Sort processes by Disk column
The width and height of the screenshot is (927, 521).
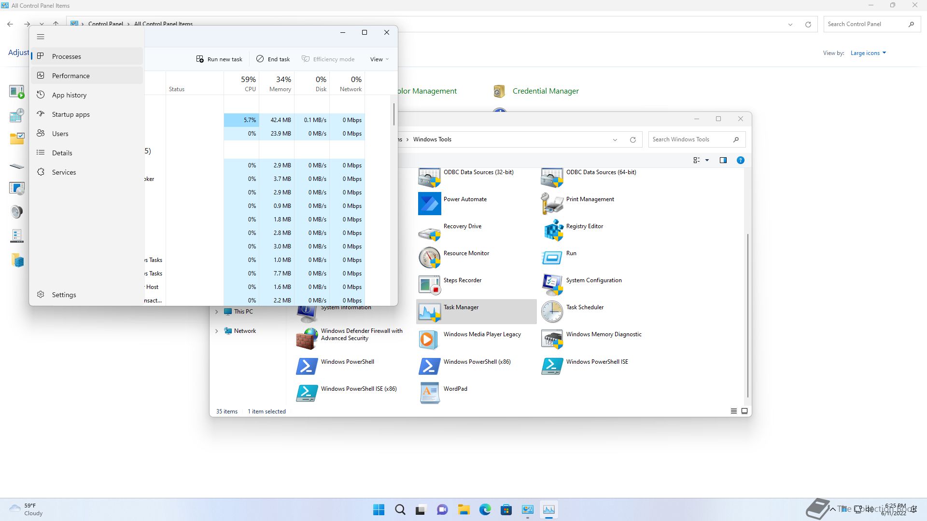point(312,83)
